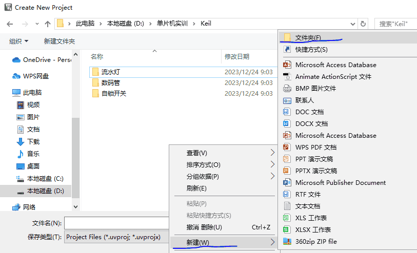
Task: Create a Microsoft Publisher Document
Action: 340,182
